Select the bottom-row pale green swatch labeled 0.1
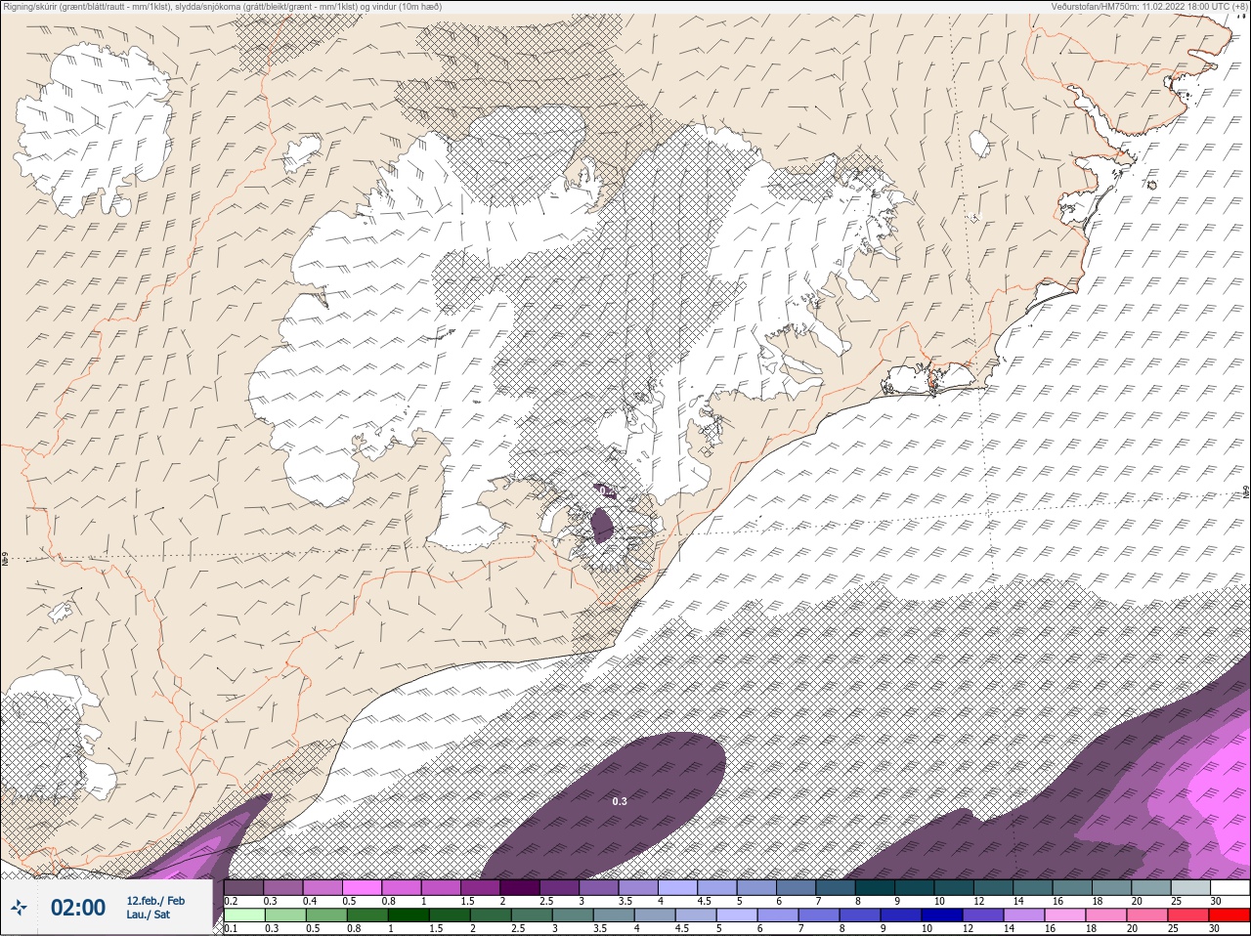 [x=243, y=915]
